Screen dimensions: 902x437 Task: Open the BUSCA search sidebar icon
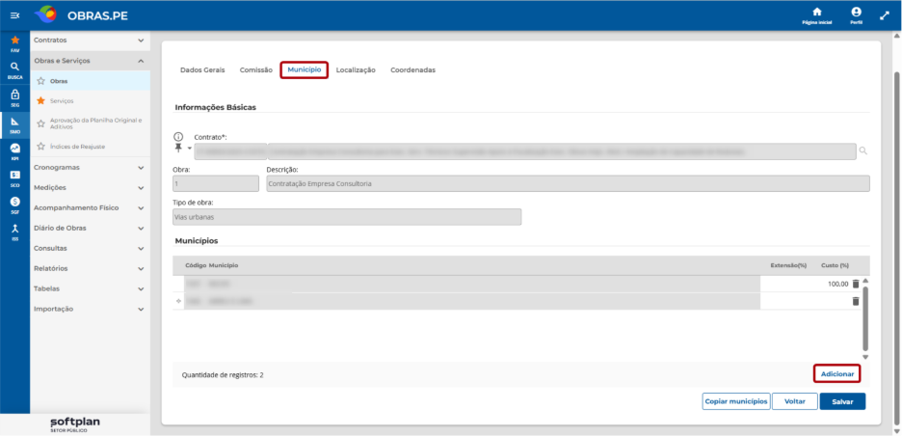15,69
